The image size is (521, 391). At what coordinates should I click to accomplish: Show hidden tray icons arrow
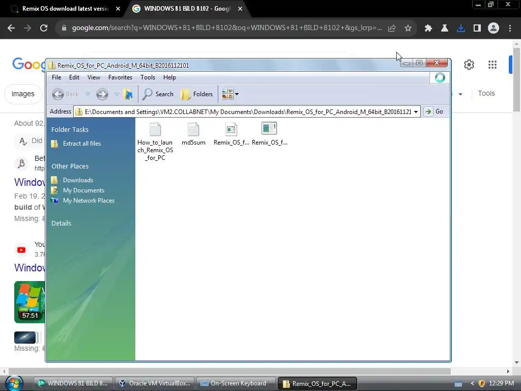[472, 383]
